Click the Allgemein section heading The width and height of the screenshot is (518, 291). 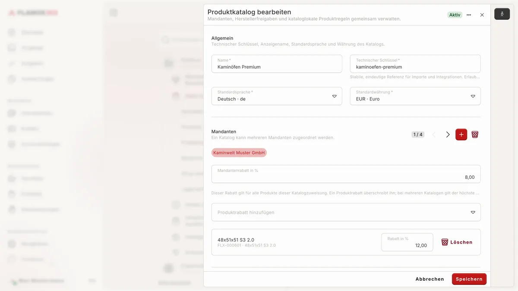(222, 38)
